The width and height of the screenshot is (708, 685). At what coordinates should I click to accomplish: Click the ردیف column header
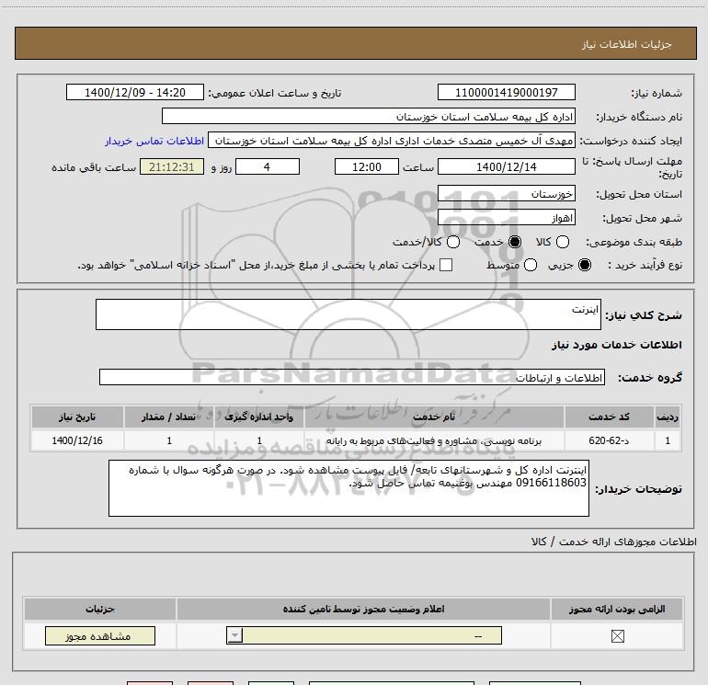(x=668, y=417)
